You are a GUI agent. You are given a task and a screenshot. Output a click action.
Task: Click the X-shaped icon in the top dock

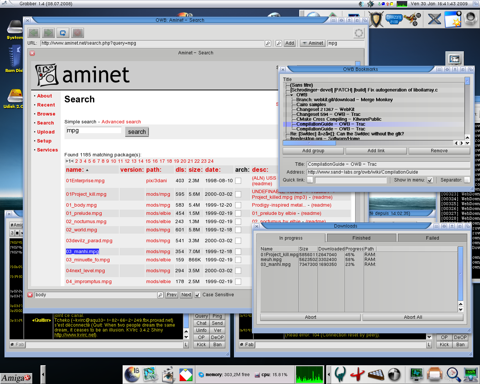(435, 19)
